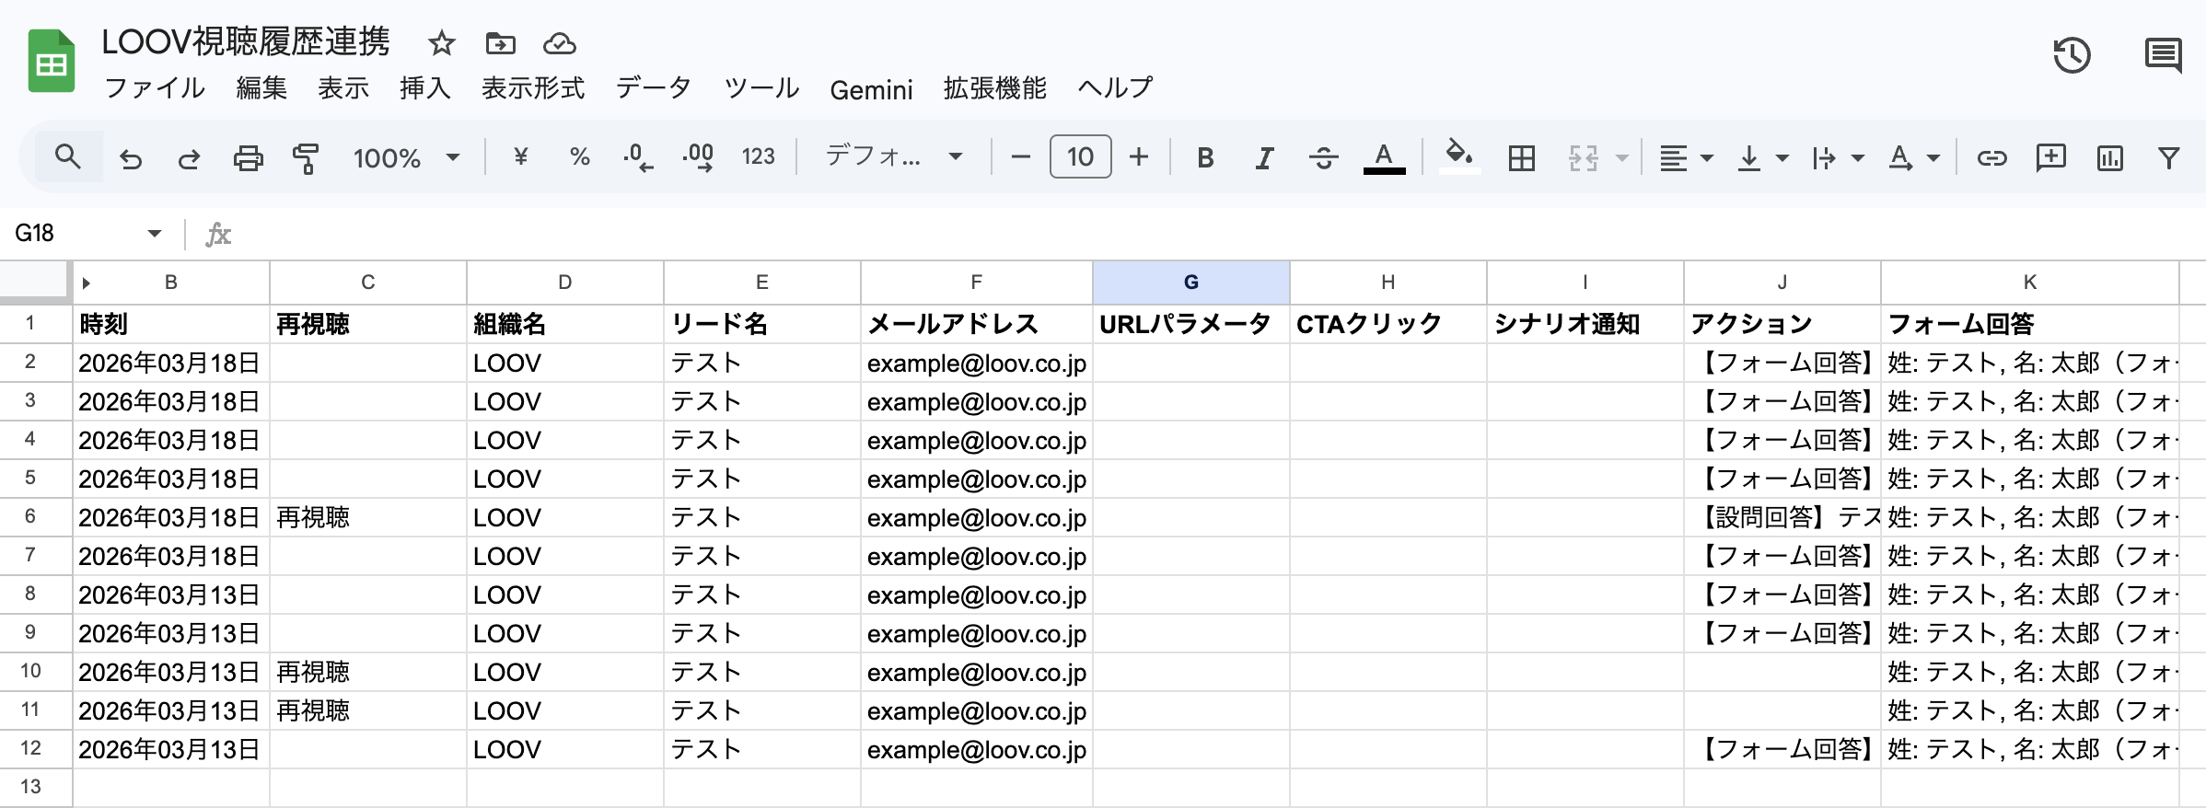Click the increase font size plus button
Image resolution: width=2206 pixels, height=808 pixels.
click(1139, 157)
